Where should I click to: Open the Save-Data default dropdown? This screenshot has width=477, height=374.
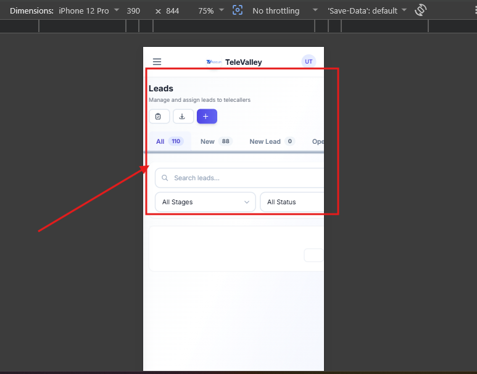[x=367, y=11]
